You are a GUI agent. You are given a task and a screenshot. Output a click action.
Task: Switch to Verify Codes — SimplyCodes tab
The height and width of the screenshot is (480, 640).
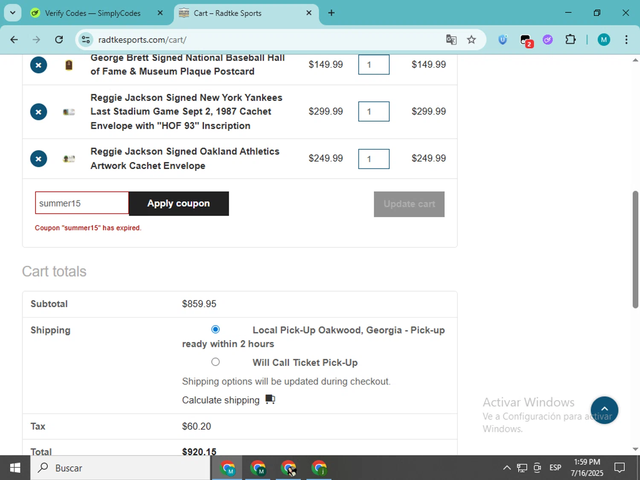pos(92,13)
